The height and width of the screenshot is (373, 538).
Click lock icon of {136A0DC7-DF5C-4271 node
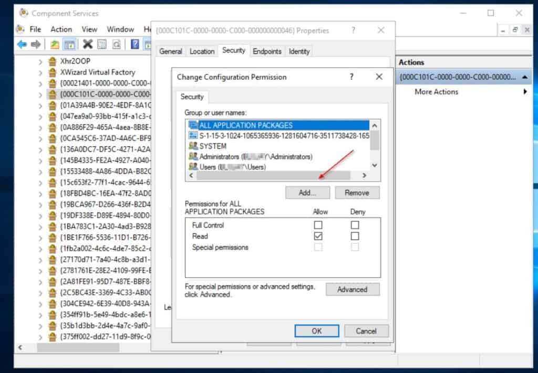point(52,150)
